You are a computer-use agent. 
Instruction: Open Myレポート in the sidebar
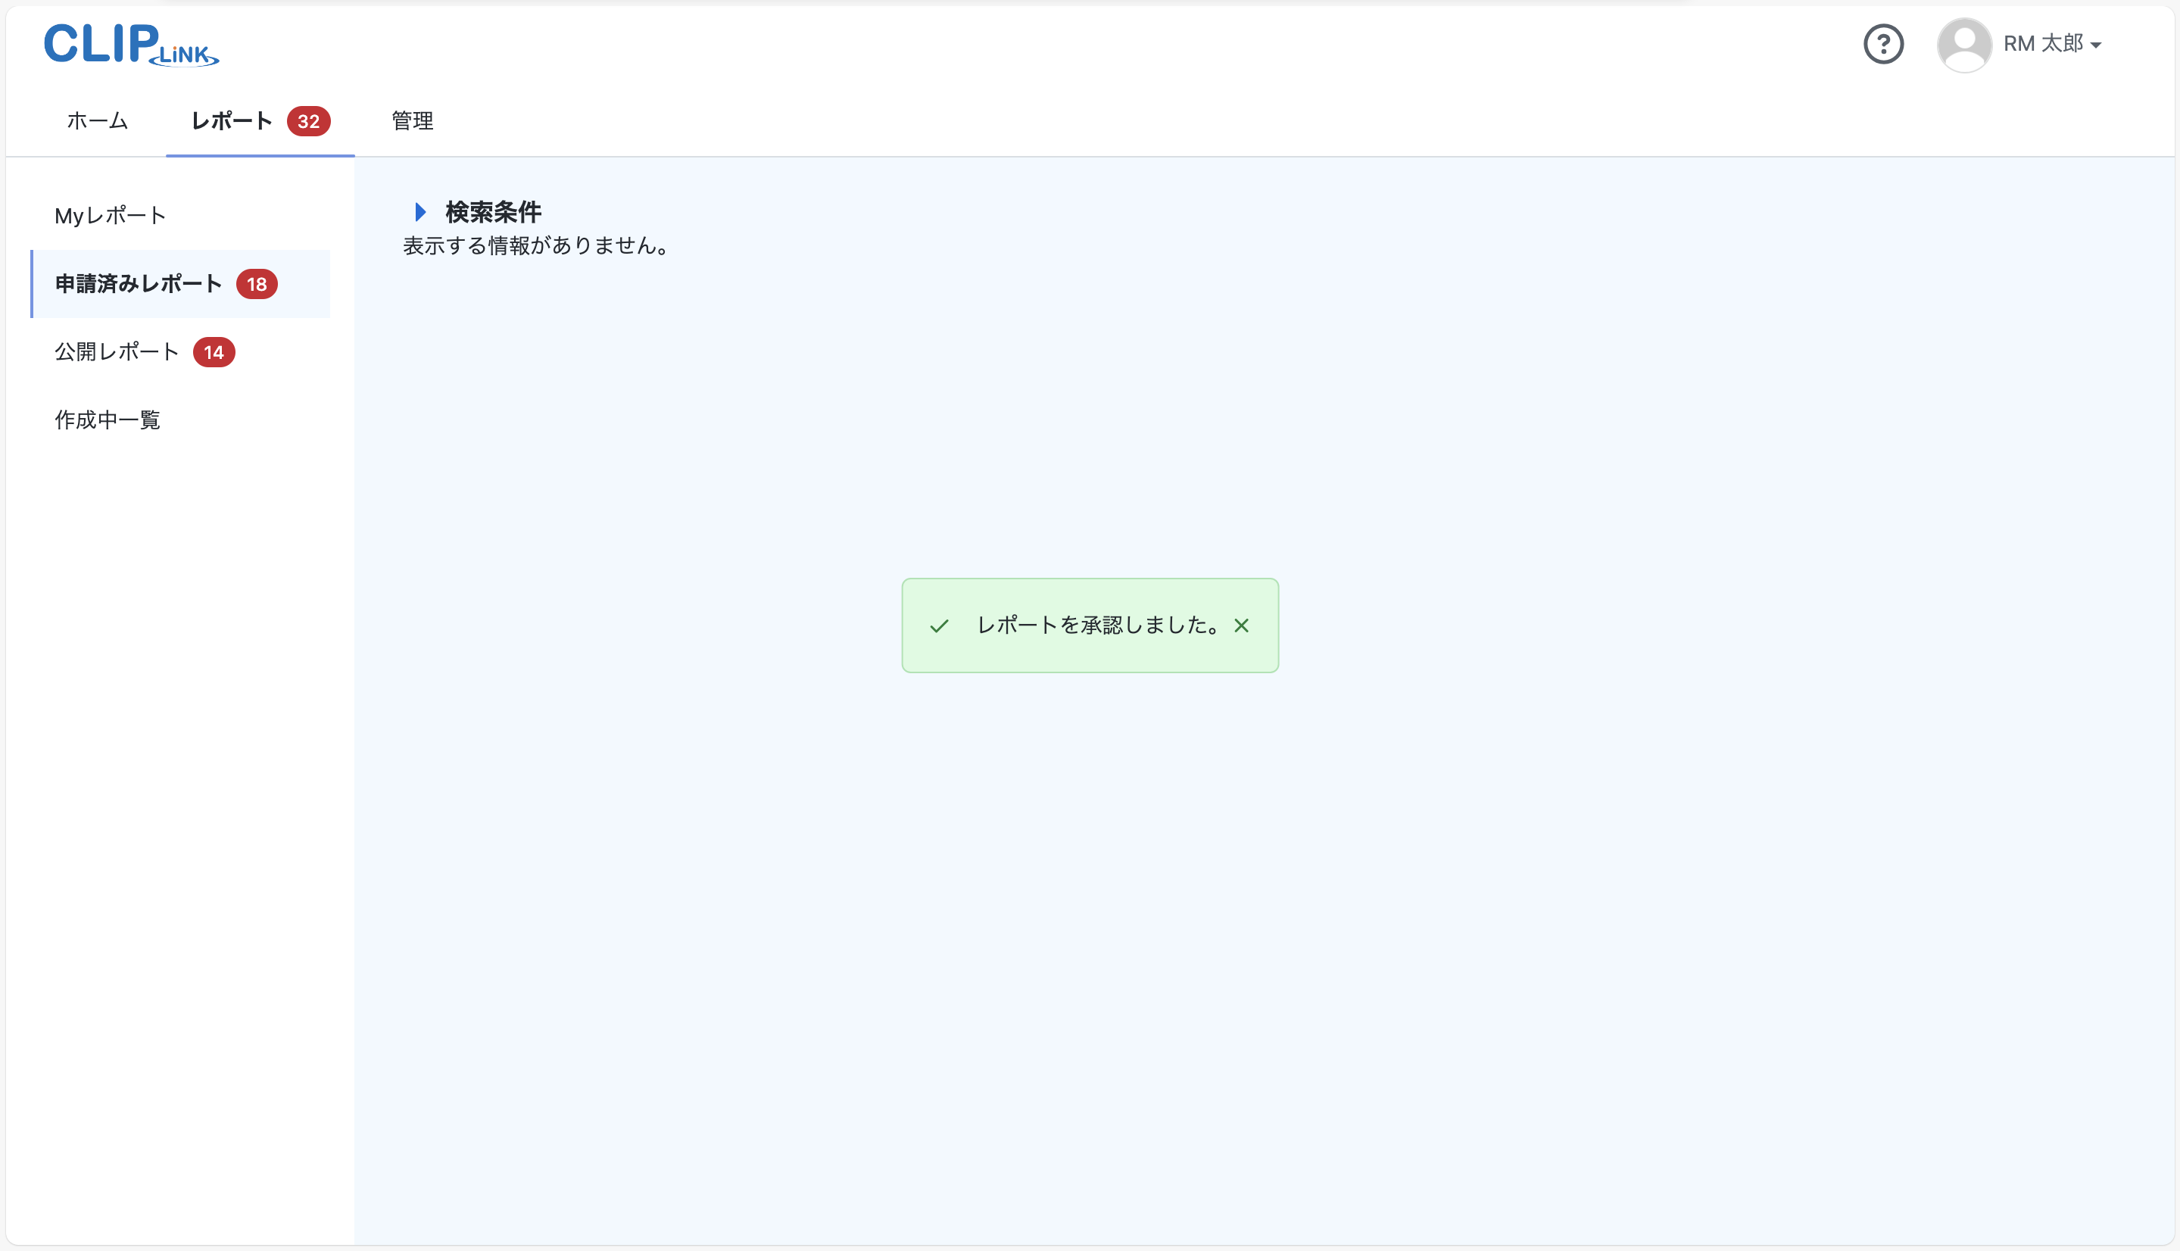[x=109, y=215]
